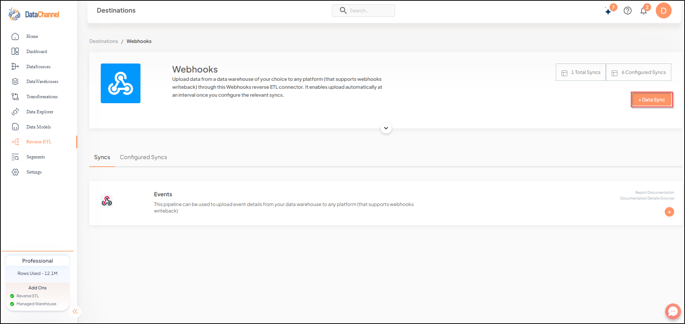Expand the Webhooks details chevron
Viewport: 685px width, 324px height.
click(x=386, y=128)
